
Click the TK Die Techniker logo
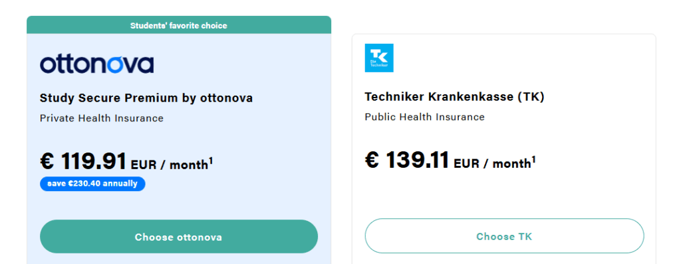pyautogui.click(x=378, y=58)
